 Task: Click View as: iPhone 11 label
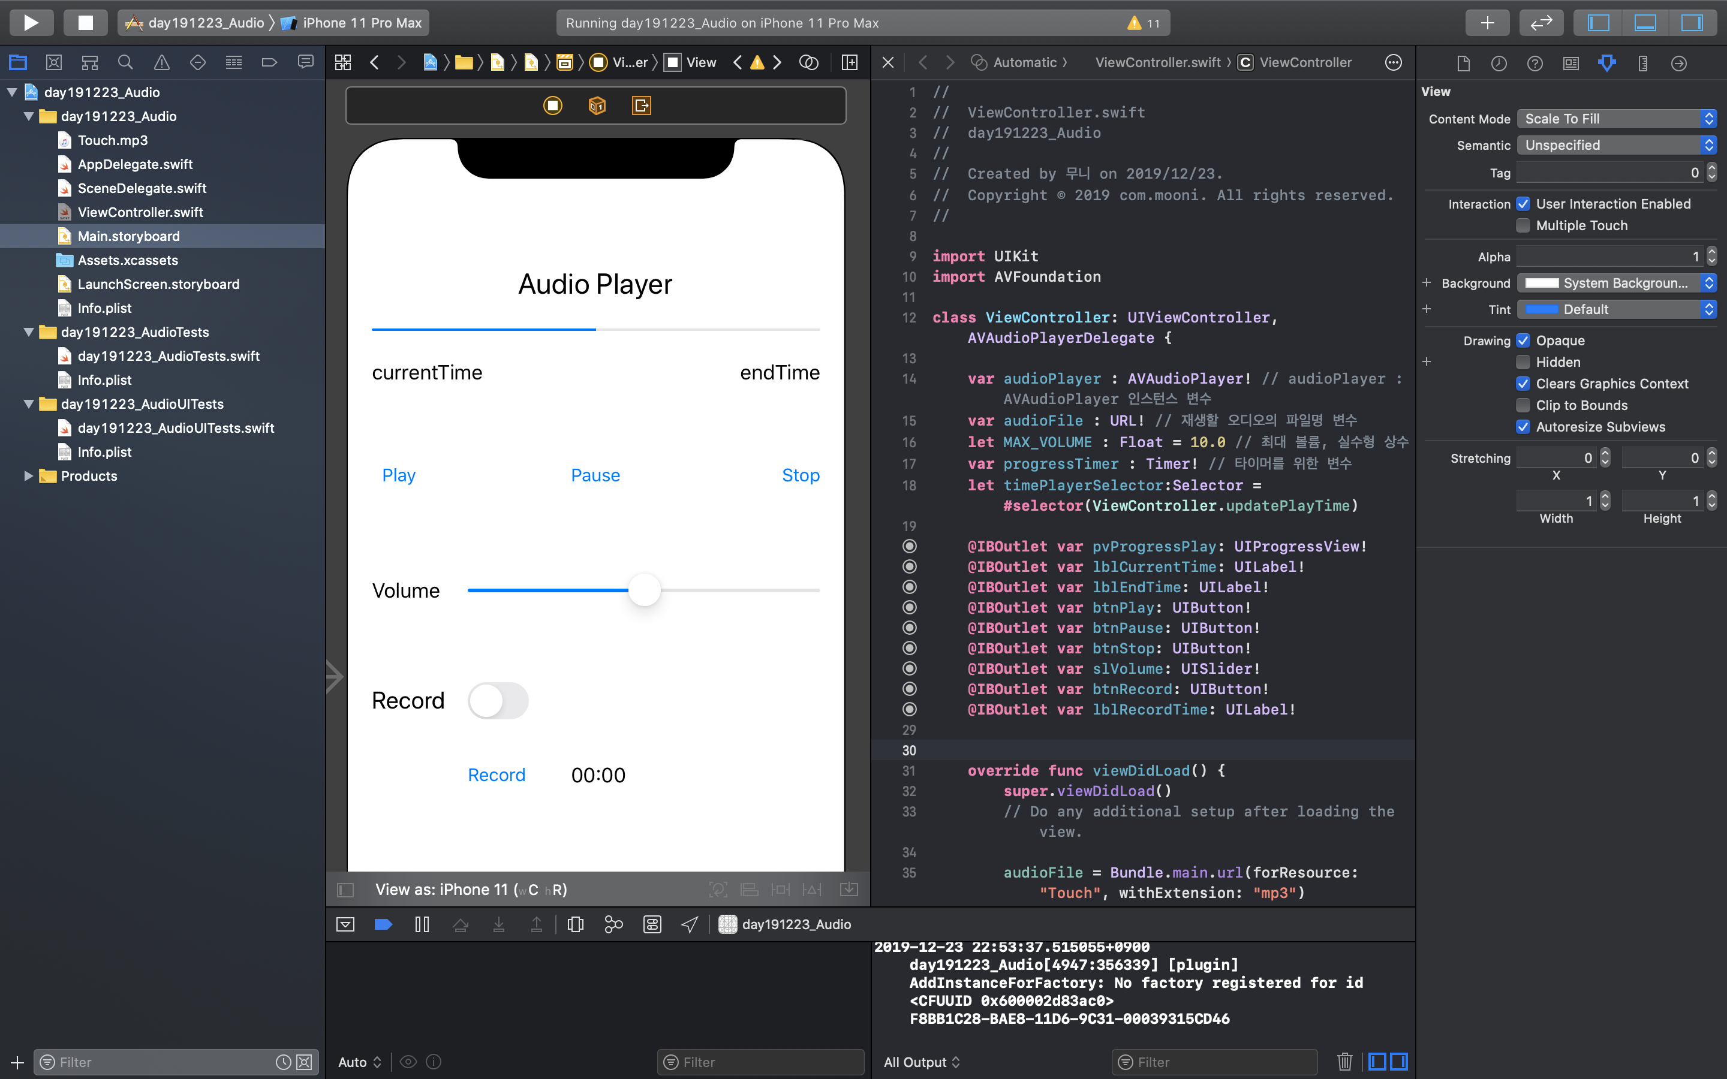[471, 889]
